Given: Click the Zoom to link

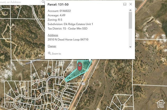Looking at the screenshot, I should 56,54.
